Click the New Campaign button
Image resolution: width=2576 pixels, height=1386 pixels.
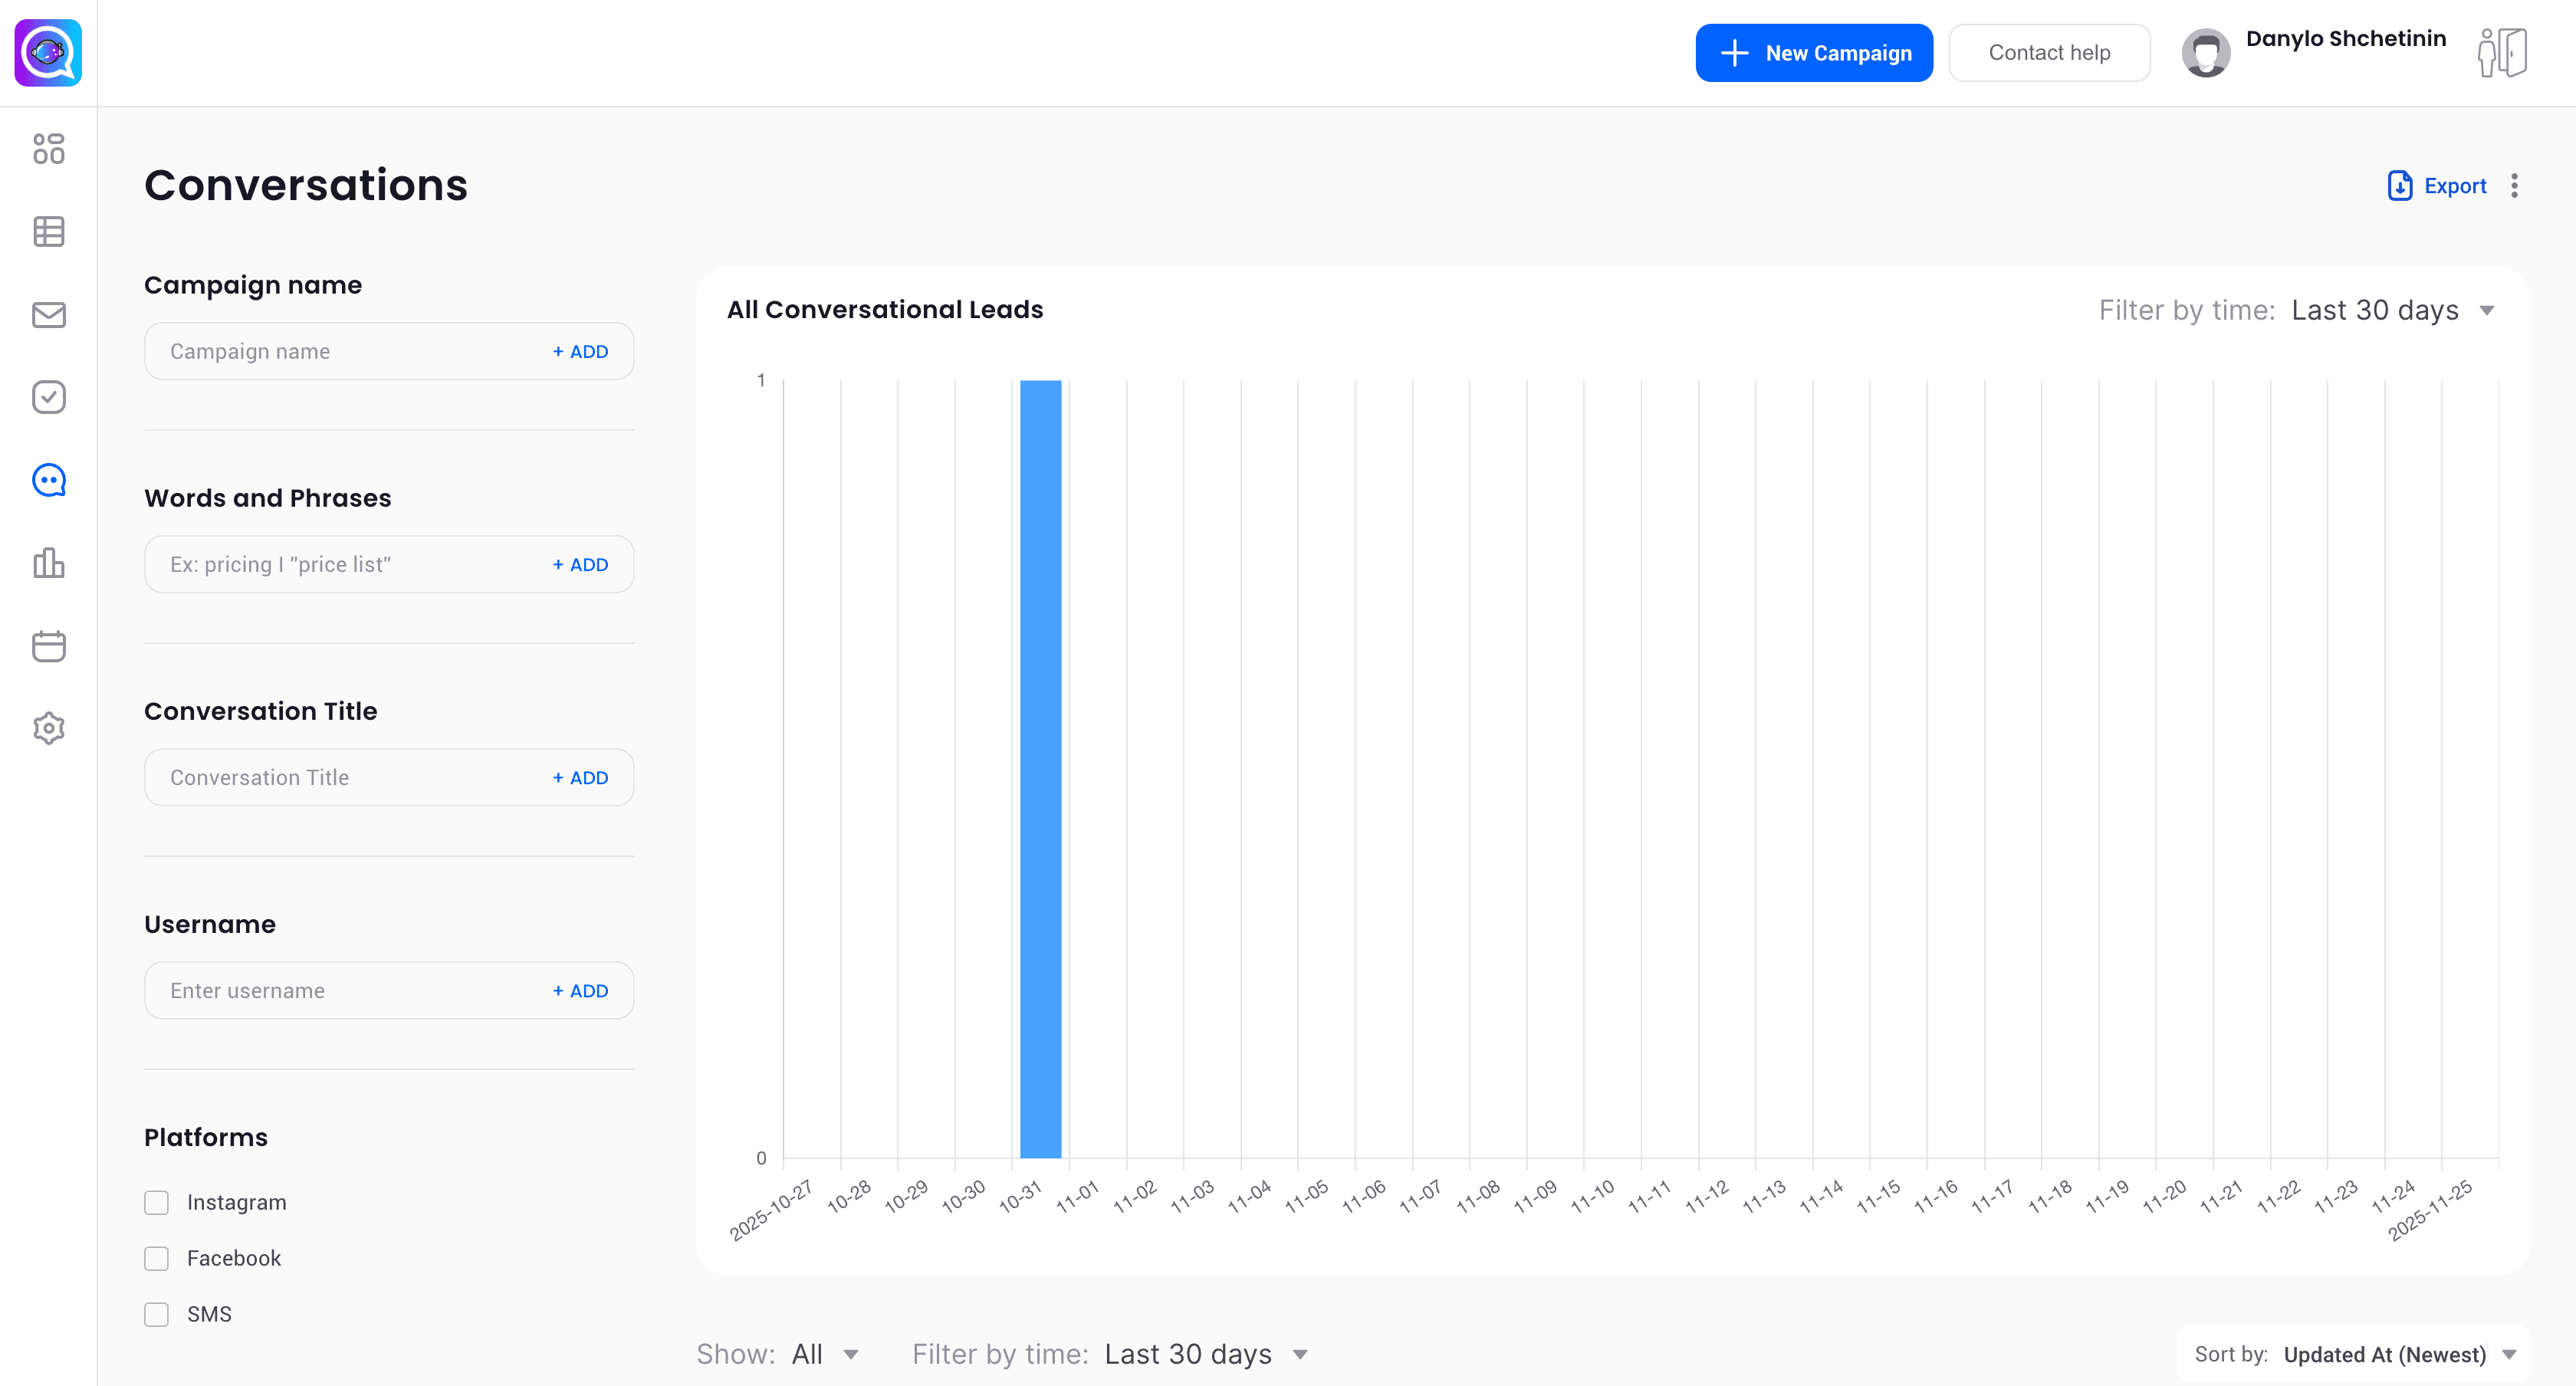1813,53
